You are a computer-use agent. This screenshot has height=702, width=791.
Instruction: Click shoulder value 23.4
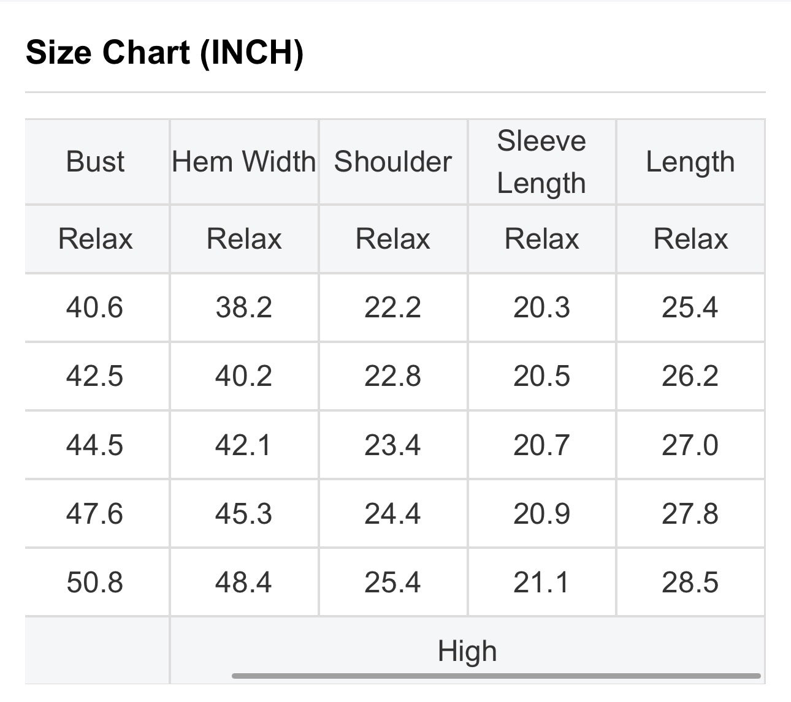click(392, 445)
